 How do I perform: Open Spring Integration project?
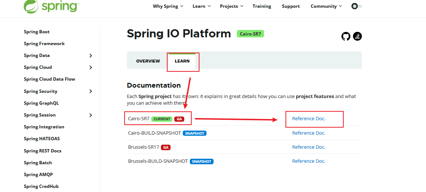click(x=44, y=127)
